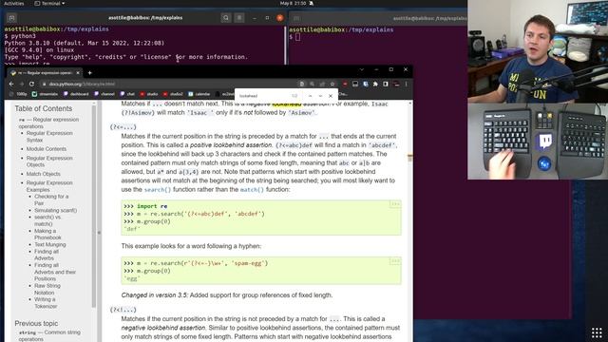Open the calendar bookmark

pos(199,94)
